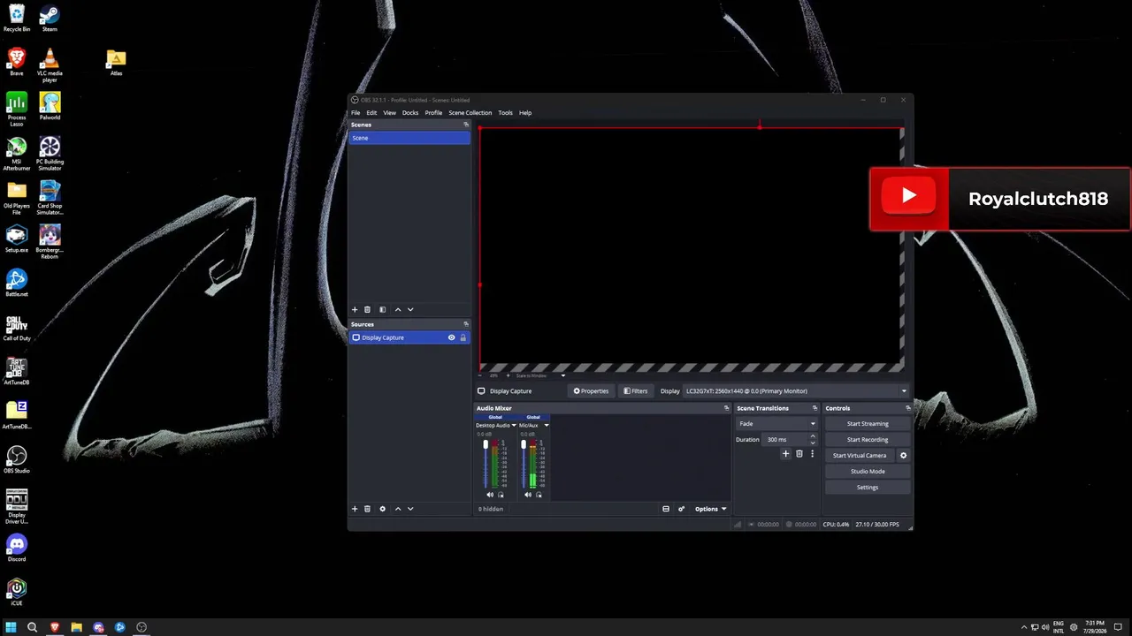Pop out the Sources dock
The width and height of the screenshot is (1132, 636).
(x=466, y=324)
